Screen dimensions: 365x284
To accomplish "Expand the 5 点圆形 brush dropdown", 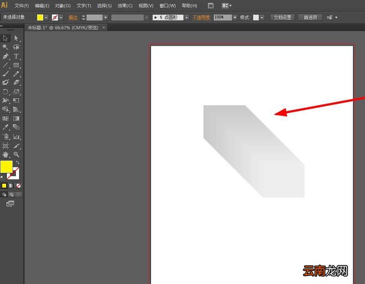I will coord(187,18).
